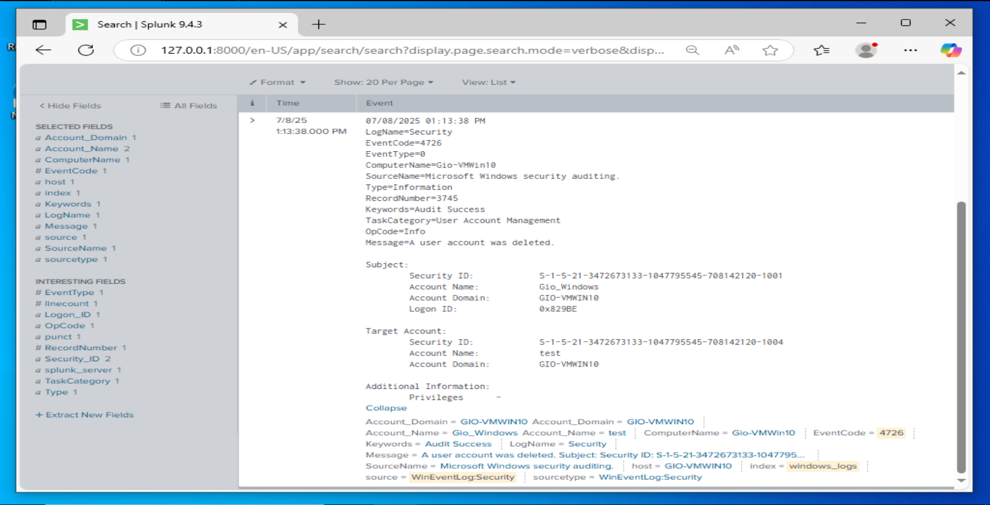Open the Logon_ID interesting field
Image resolution: width=990 pixels, height=505 pixels.
(67, 314)
